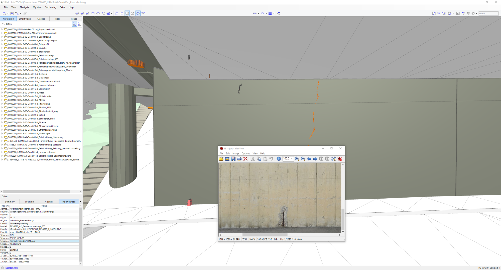Viewport: 501px width, 270px height.
Task: Click the IrfanView slideshow icon
Action: (x=227, y=159)
